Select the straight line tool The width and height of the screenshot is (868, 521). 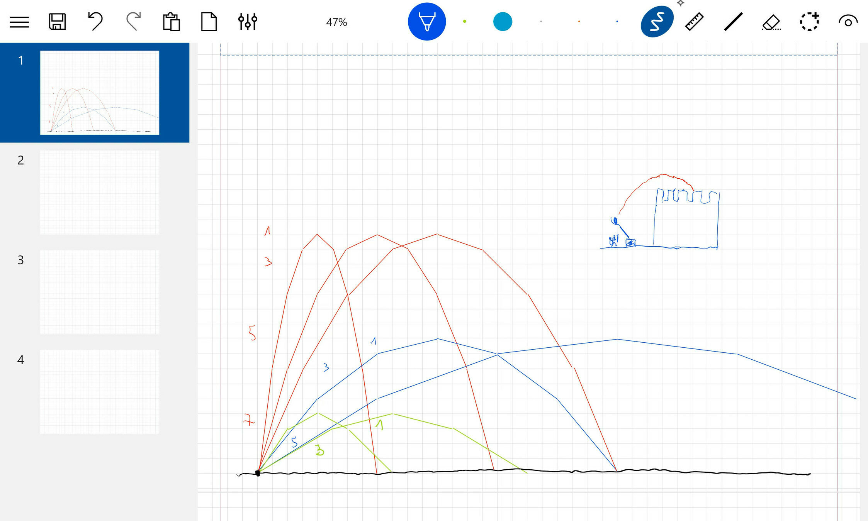pos(733,22)
